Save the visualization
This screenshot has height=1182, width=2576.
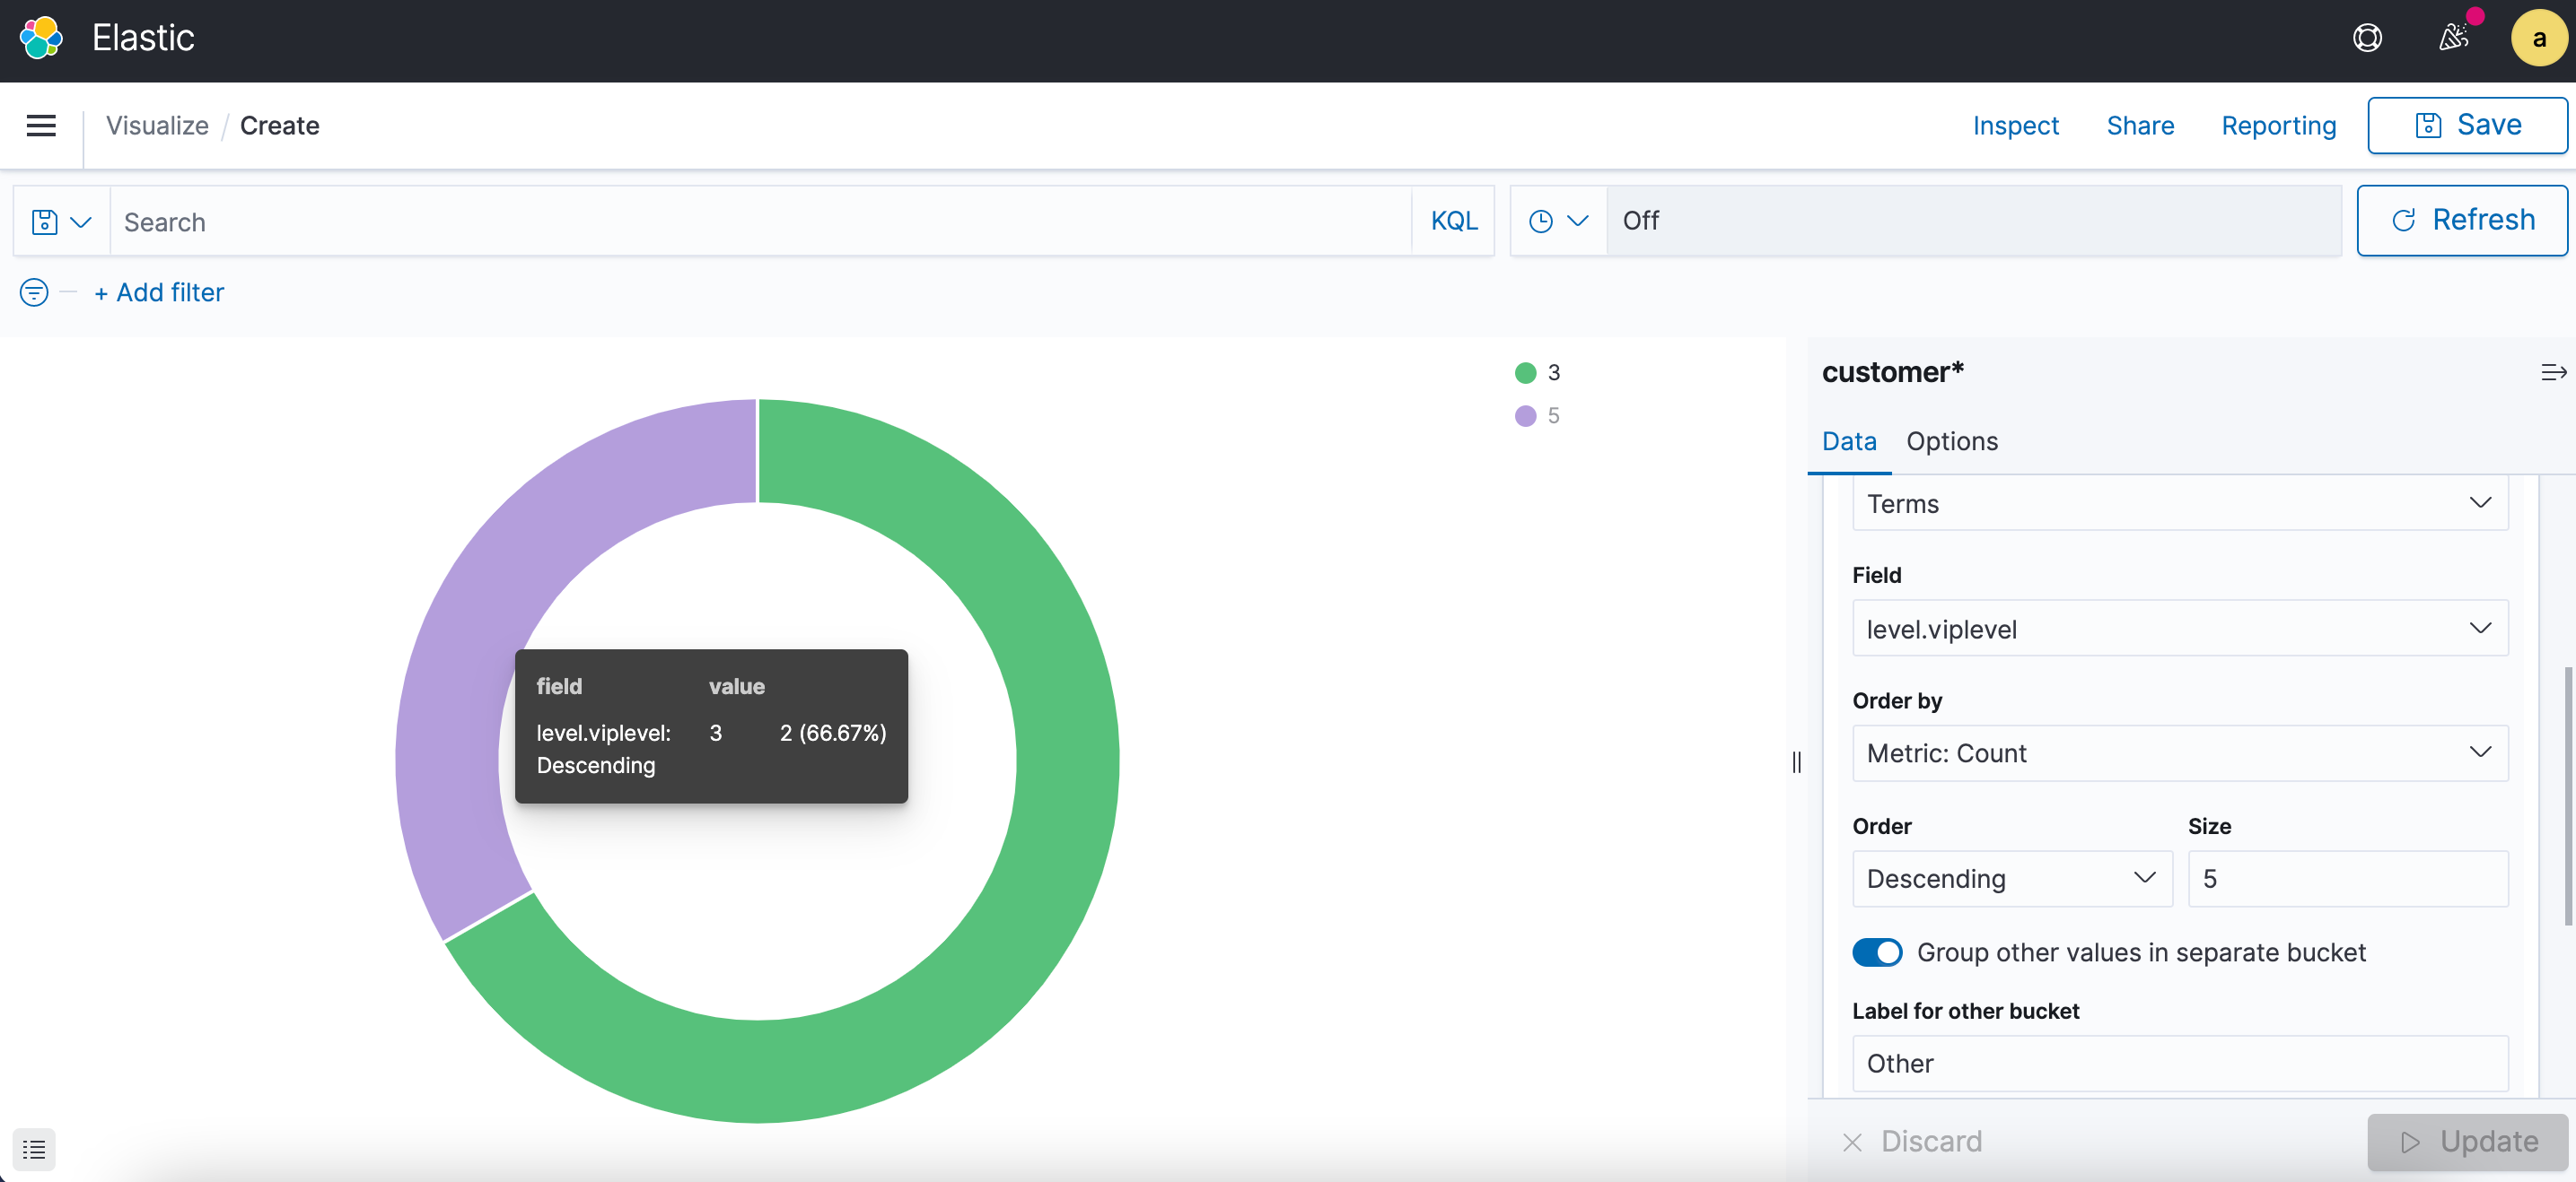click(x=2467, y=125)
